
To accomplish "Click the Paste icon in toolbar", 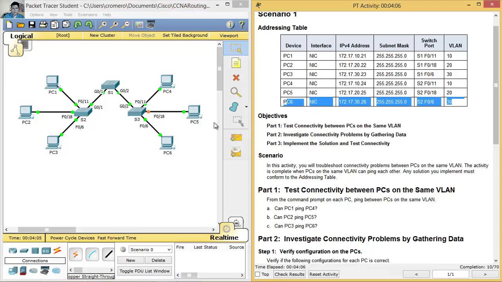I will (x=66, y=25).
